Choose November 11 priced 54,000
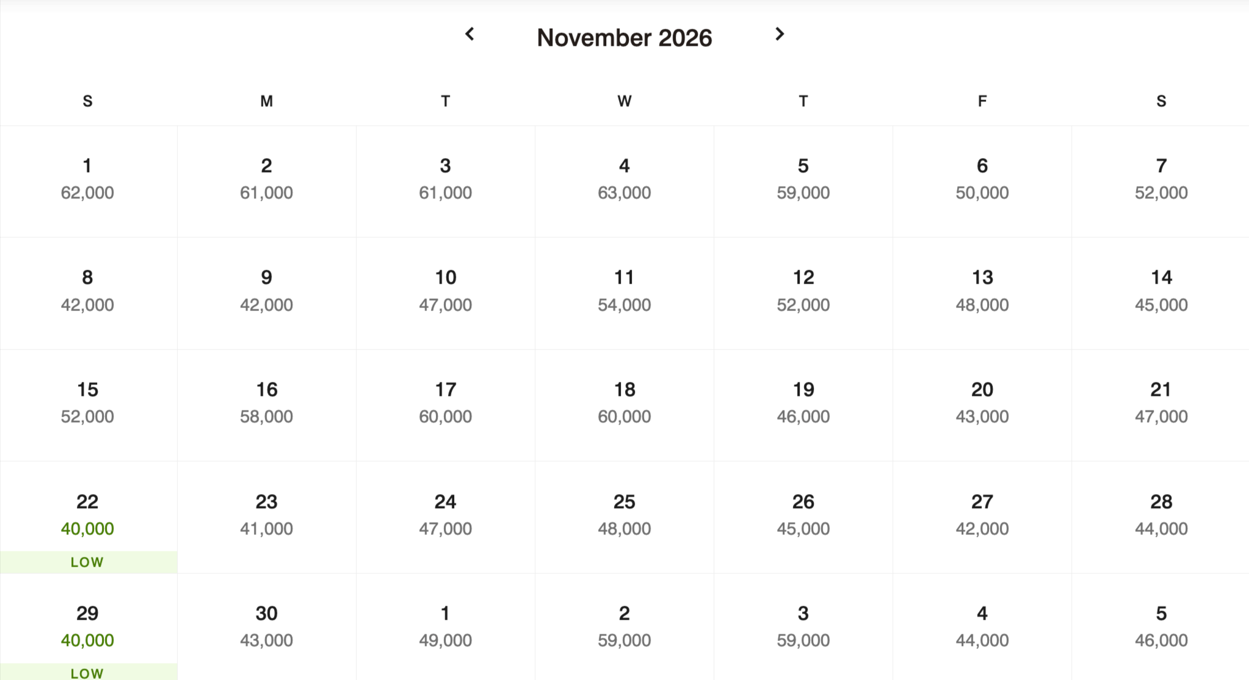Viewport: 1249px width, 680px height. point(624,292)
